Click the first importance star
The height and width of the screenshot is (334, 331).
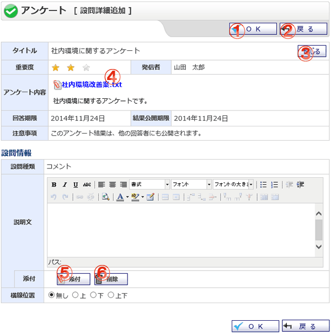(x=56, y=68)
